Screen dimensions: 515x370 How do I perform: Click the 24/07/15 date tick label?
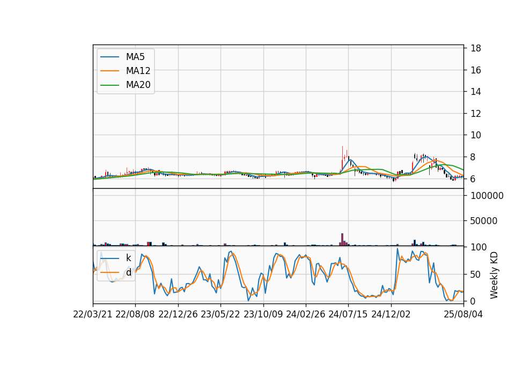click(x=348, y=314)
